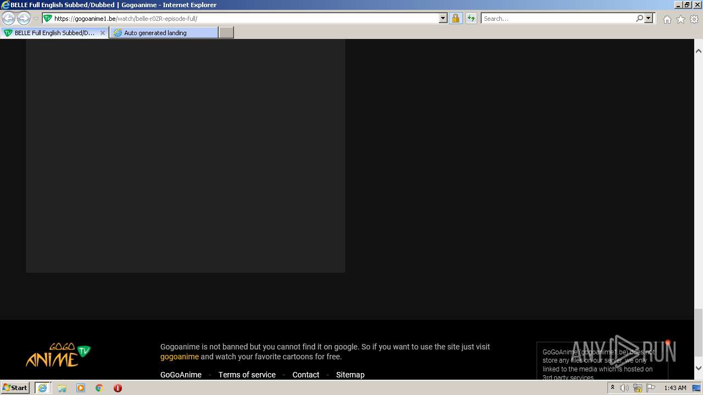Minimize the Internet Explorer window
703x395 pixels.
pyautogui.click(x=678, y=4)
